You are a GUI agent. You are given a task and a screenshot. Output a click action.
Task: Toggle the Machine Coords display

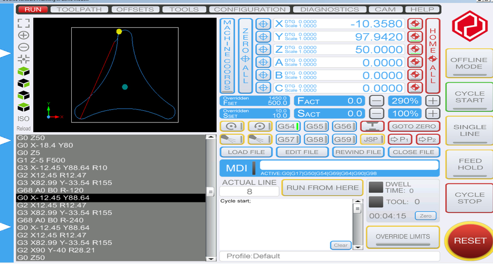pyautogui.click(x=227, y=56)
